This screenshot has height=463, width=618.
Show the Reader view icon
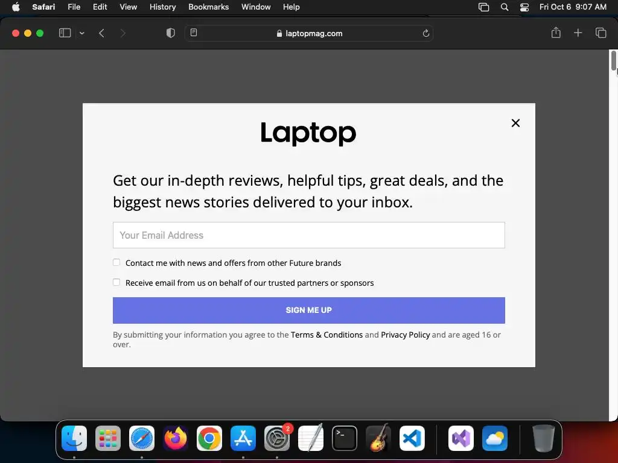pos(194,33)
